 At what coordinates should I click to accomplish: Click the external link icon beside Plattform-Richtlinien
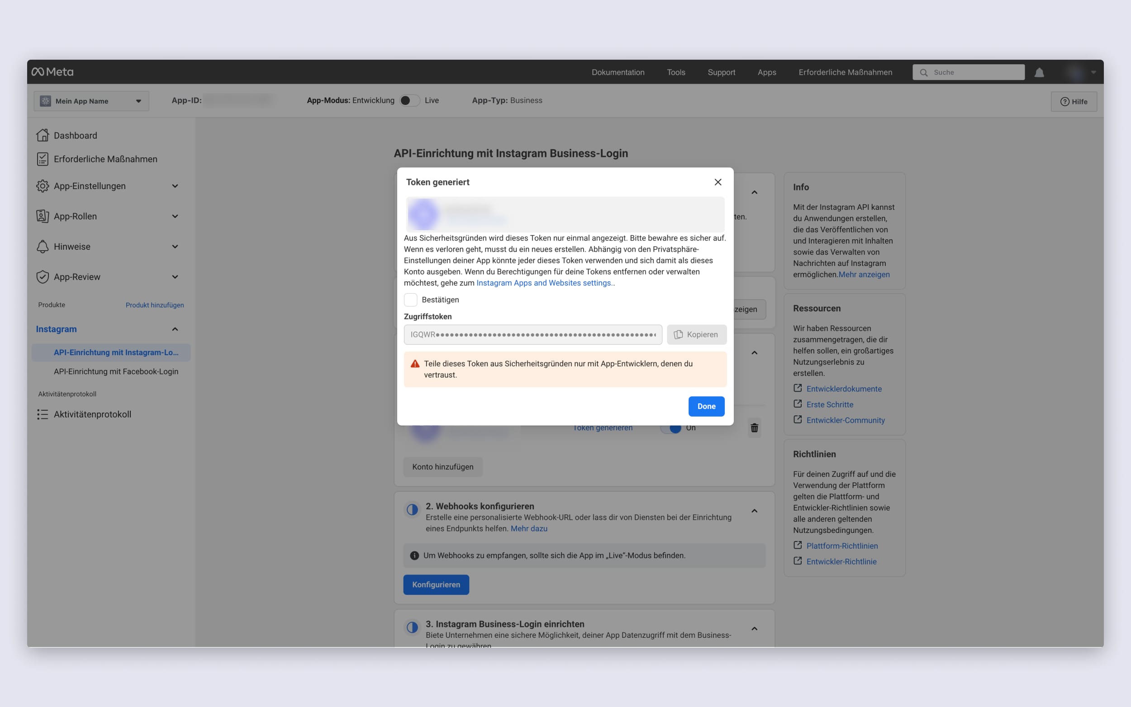pos(798,545)
